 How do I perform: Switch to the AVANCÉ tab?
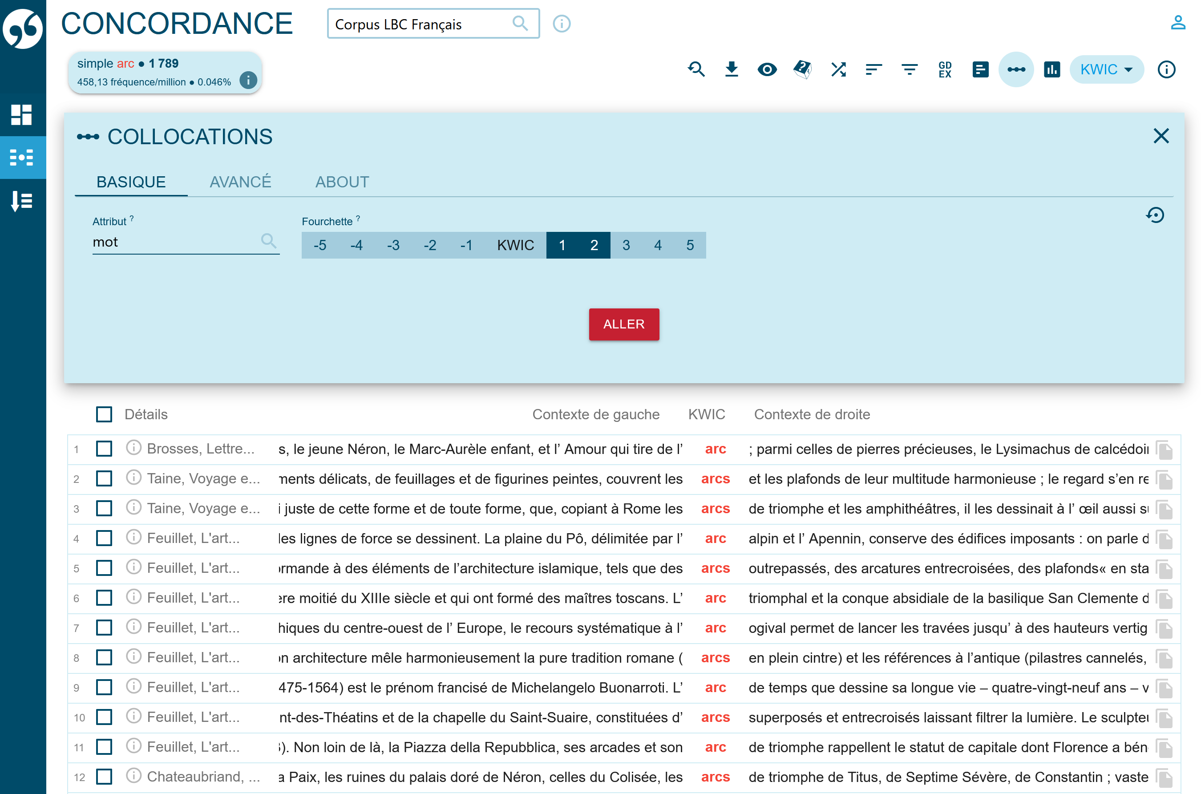click(240, 182)
